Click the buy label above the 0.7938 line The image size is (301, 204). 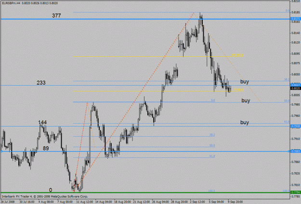click(245, 122)
